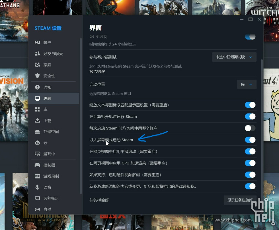Click the 报告错误 link
This screenshot has width=279, height=230.
97,72
